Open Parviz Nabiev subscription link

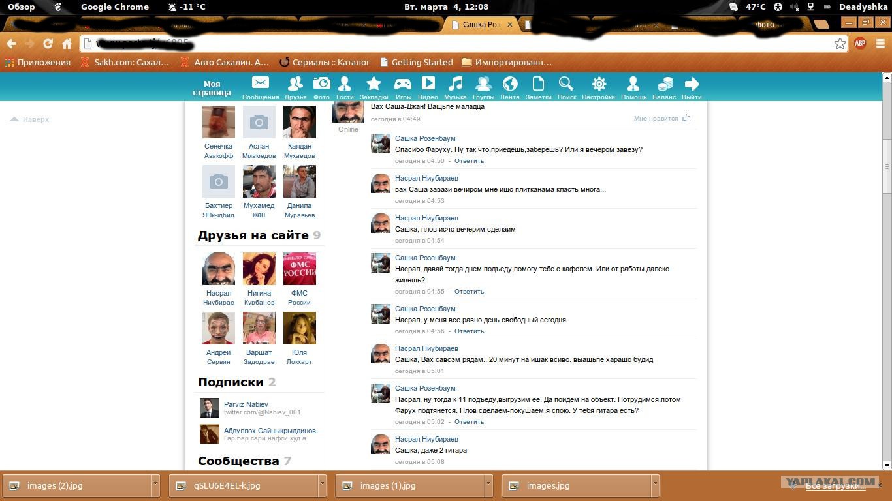246,404
